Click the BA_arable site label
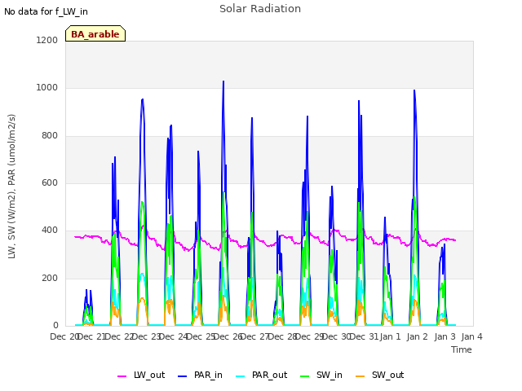Viewport: 522px width, 391px height. 95,34
